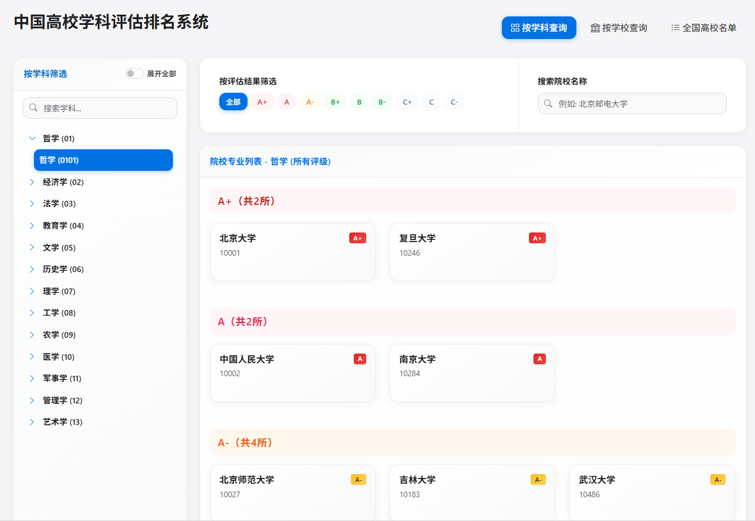Focus the 搜索院校名称 search field

point(632,104)
